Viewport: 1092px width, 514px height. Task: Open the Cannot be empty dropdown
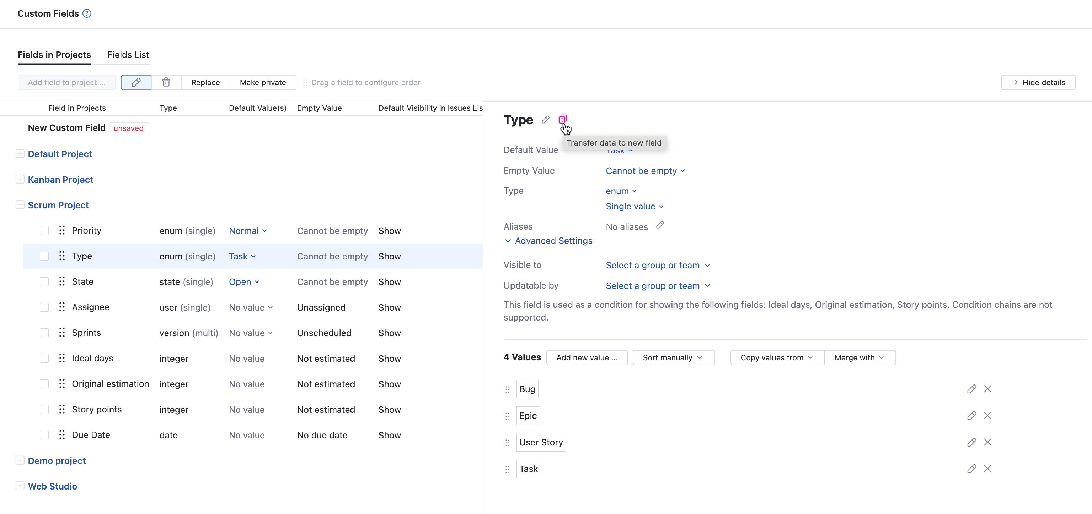tap(645, 171)
